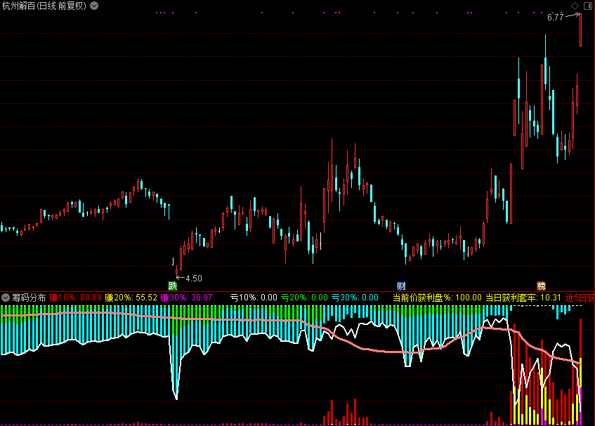Click the 杭州解百(日线.前复权) chart title
This screenshot has width=595, height=426.
[44, 6]
